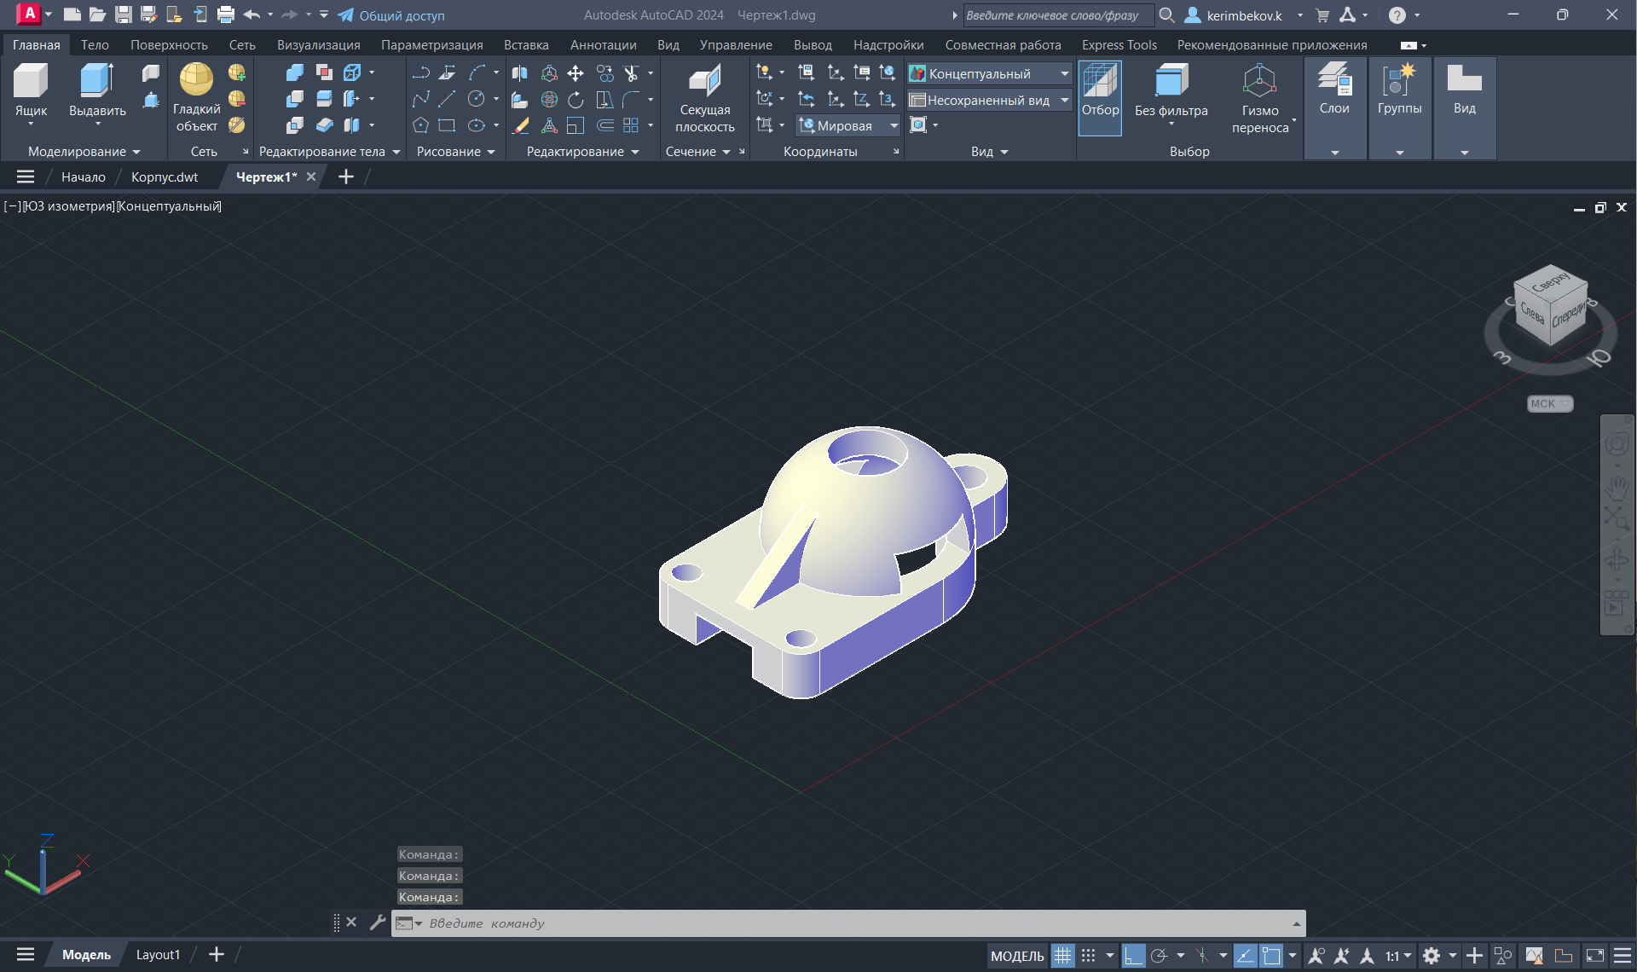1637x972 pixels.
Task: Expand the Несохраненный вид view dropdown
Action: tap(1064, 101)
